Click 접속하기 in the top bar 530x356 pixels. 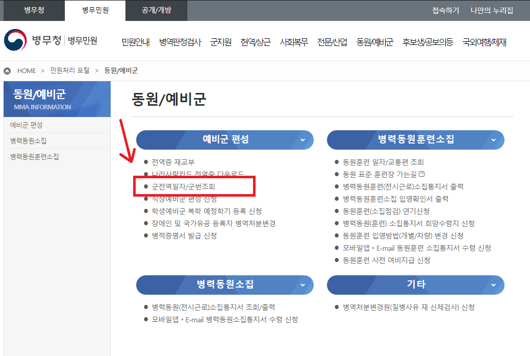click(x=445, y=10)
